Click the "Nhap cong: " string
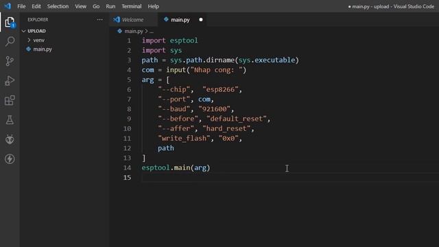Image resolution: width=439 pixels, height=247 pixels. tap(217, 70)
